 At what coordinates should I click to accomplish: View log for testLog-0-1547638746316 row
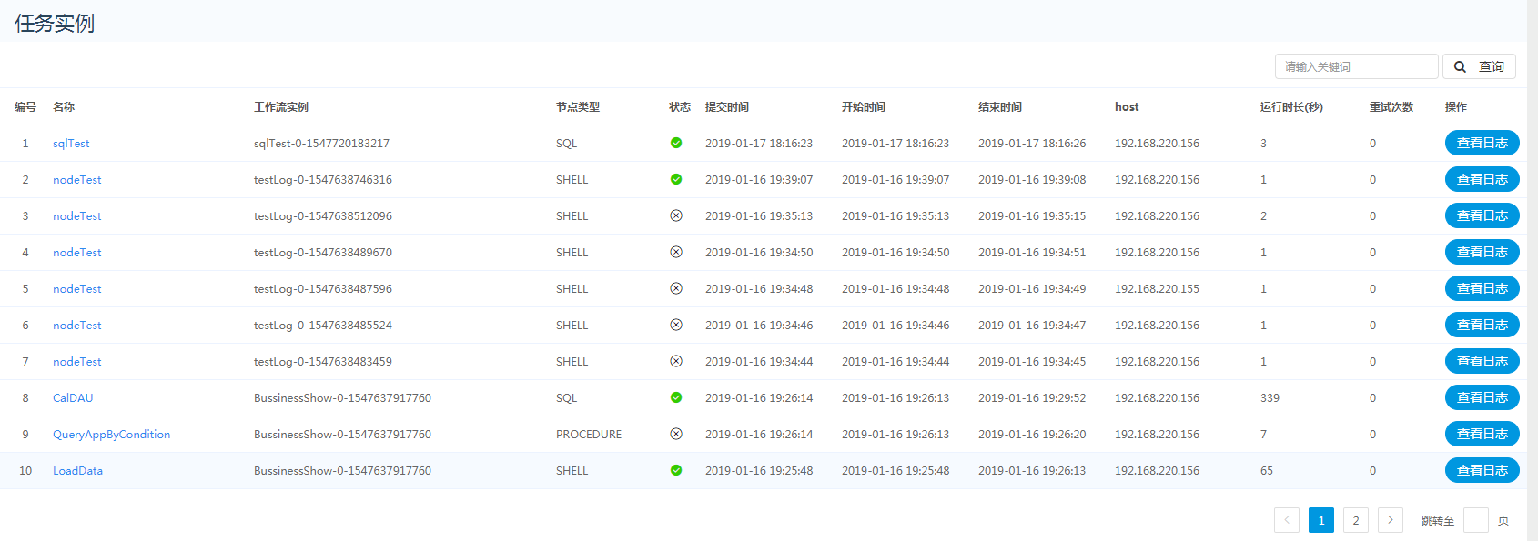[1482, 179]
